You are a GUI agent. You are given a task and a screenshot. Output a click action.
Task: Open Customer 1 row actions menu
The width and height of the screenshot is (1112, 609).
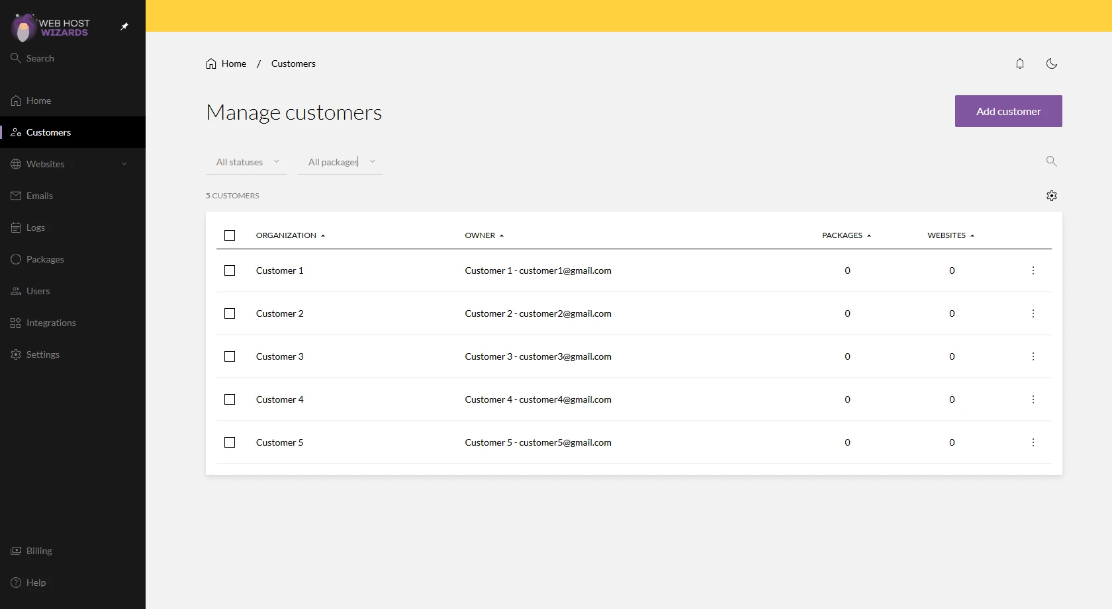pos(1033,270)
